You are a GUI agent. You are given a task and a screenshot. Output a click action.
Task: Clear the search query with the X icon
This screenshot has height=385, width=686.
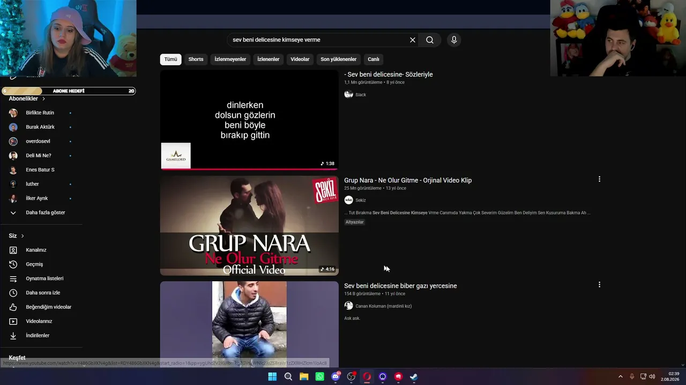[x=413, y=40]
